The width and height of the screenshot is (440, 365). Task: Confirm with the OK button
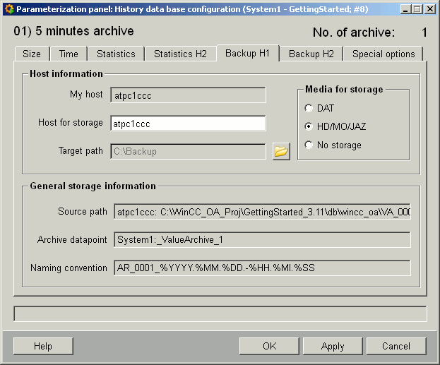tap(269, 346)
